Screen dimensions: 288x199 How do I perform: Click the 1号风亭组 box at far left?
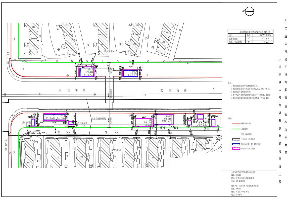[x=33, y=123]
